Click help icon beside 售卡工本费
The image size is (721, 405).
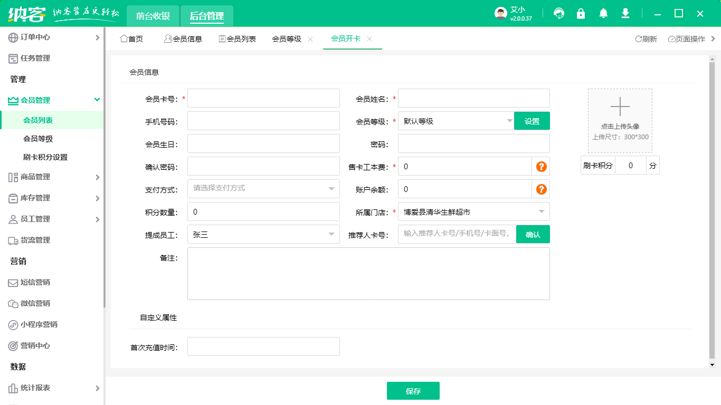click(541, 167)
